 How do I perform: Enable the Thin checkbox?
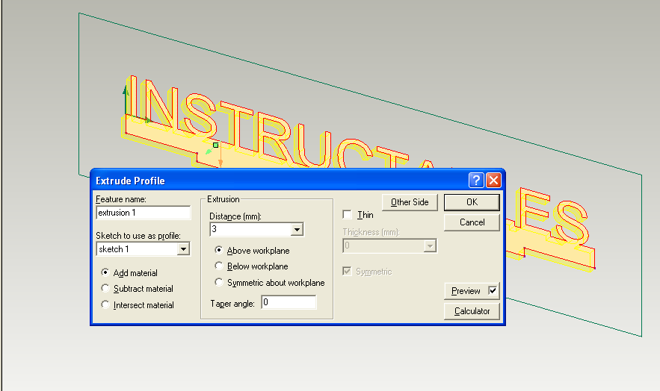347,215
